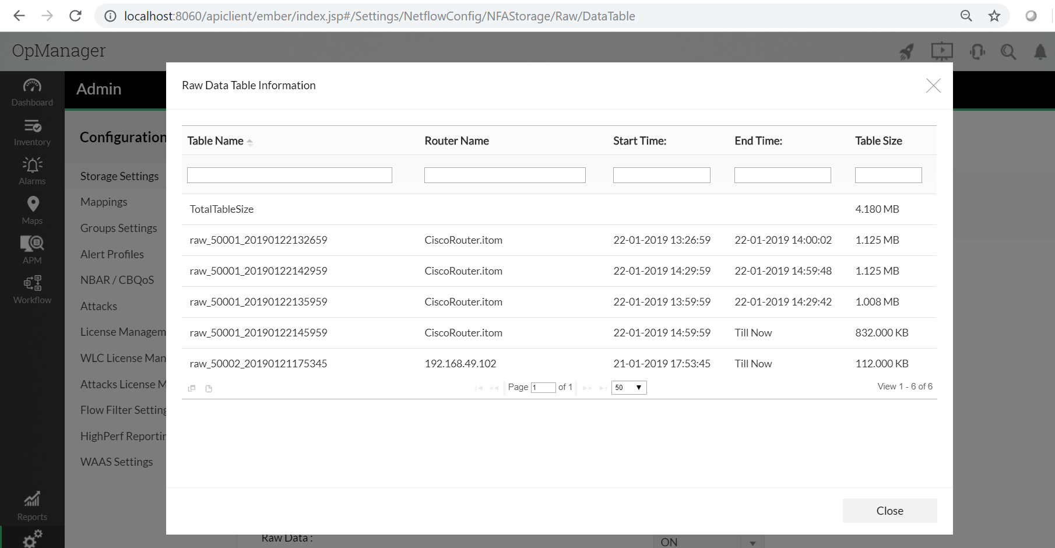1055x548 pixels.
Task: Open the APM sidebar icon
Action: (x=32, y=250)
